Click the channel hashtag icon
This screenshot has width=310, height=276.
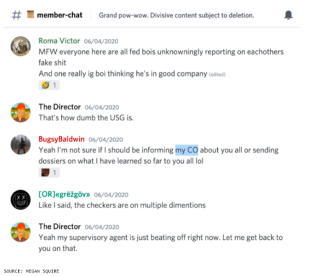16,15
